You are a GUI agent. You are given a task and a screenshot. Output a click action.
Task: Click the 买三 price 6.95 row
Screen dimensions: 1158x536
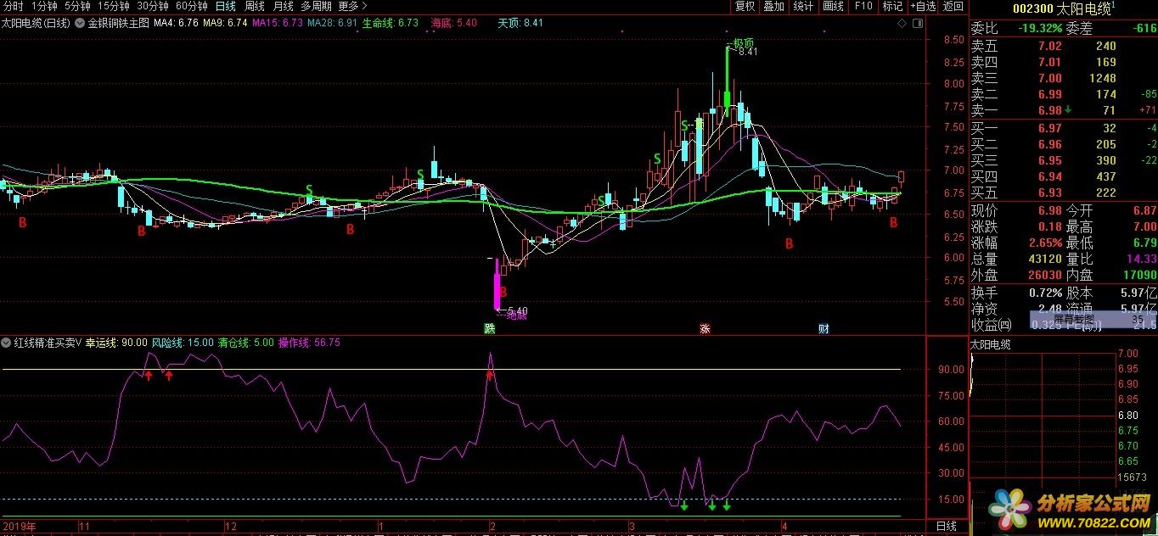1063,160
